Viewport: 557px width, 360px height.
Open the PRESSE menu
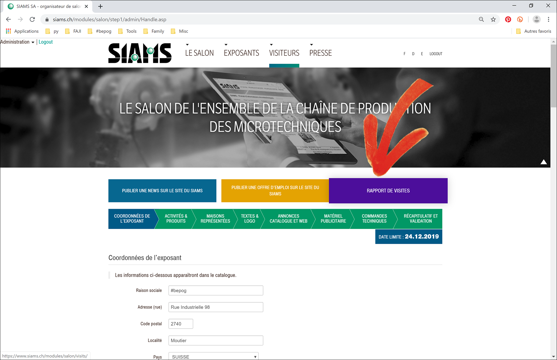(321, 53)
